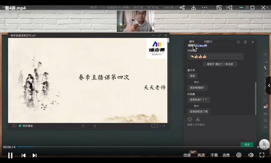Click the emoji smiley icon in chat
271x163 pixels.
click(x=190, y=119)
